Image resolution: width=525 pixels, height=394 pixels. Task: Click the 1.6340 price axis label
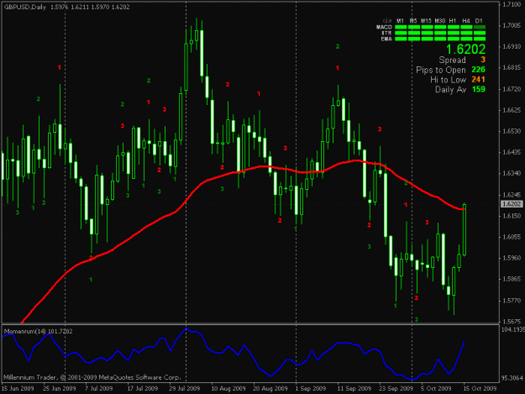(x=512, y=173)
